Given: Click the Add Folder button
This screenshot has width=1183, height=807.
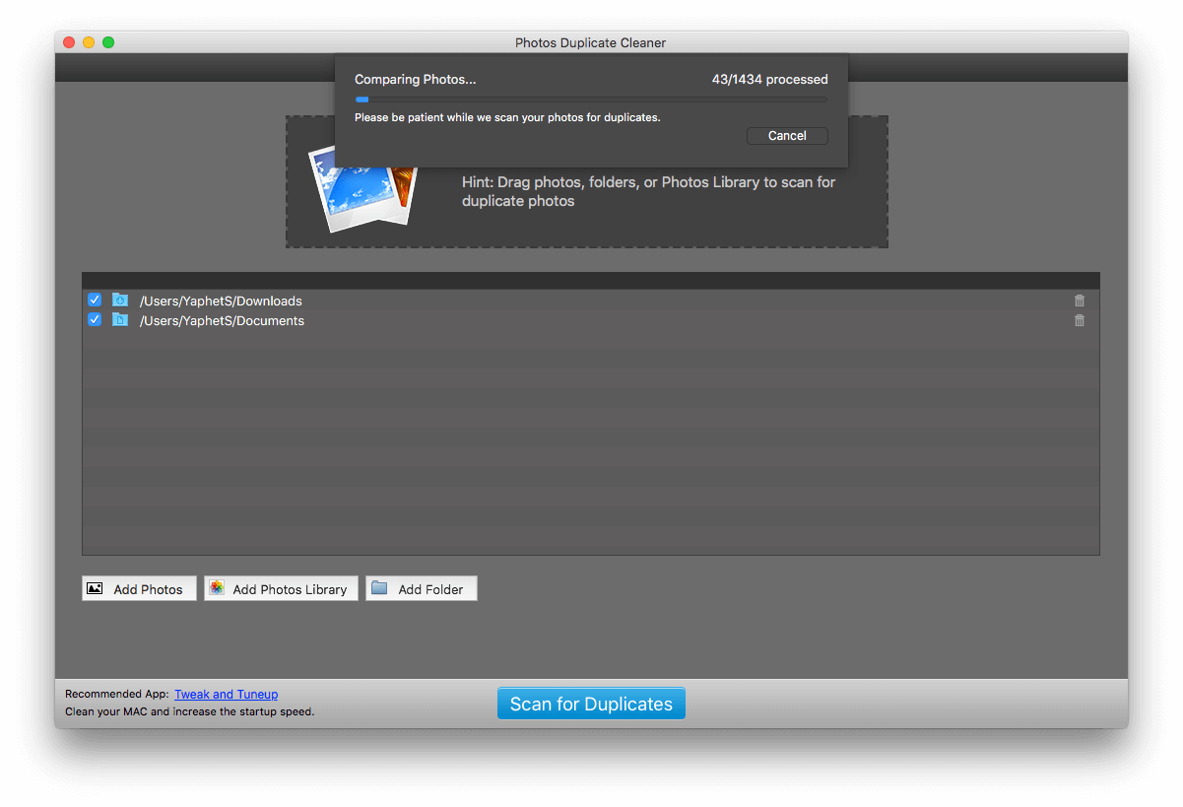Looking at the screenshot, I should click(421, 587).
